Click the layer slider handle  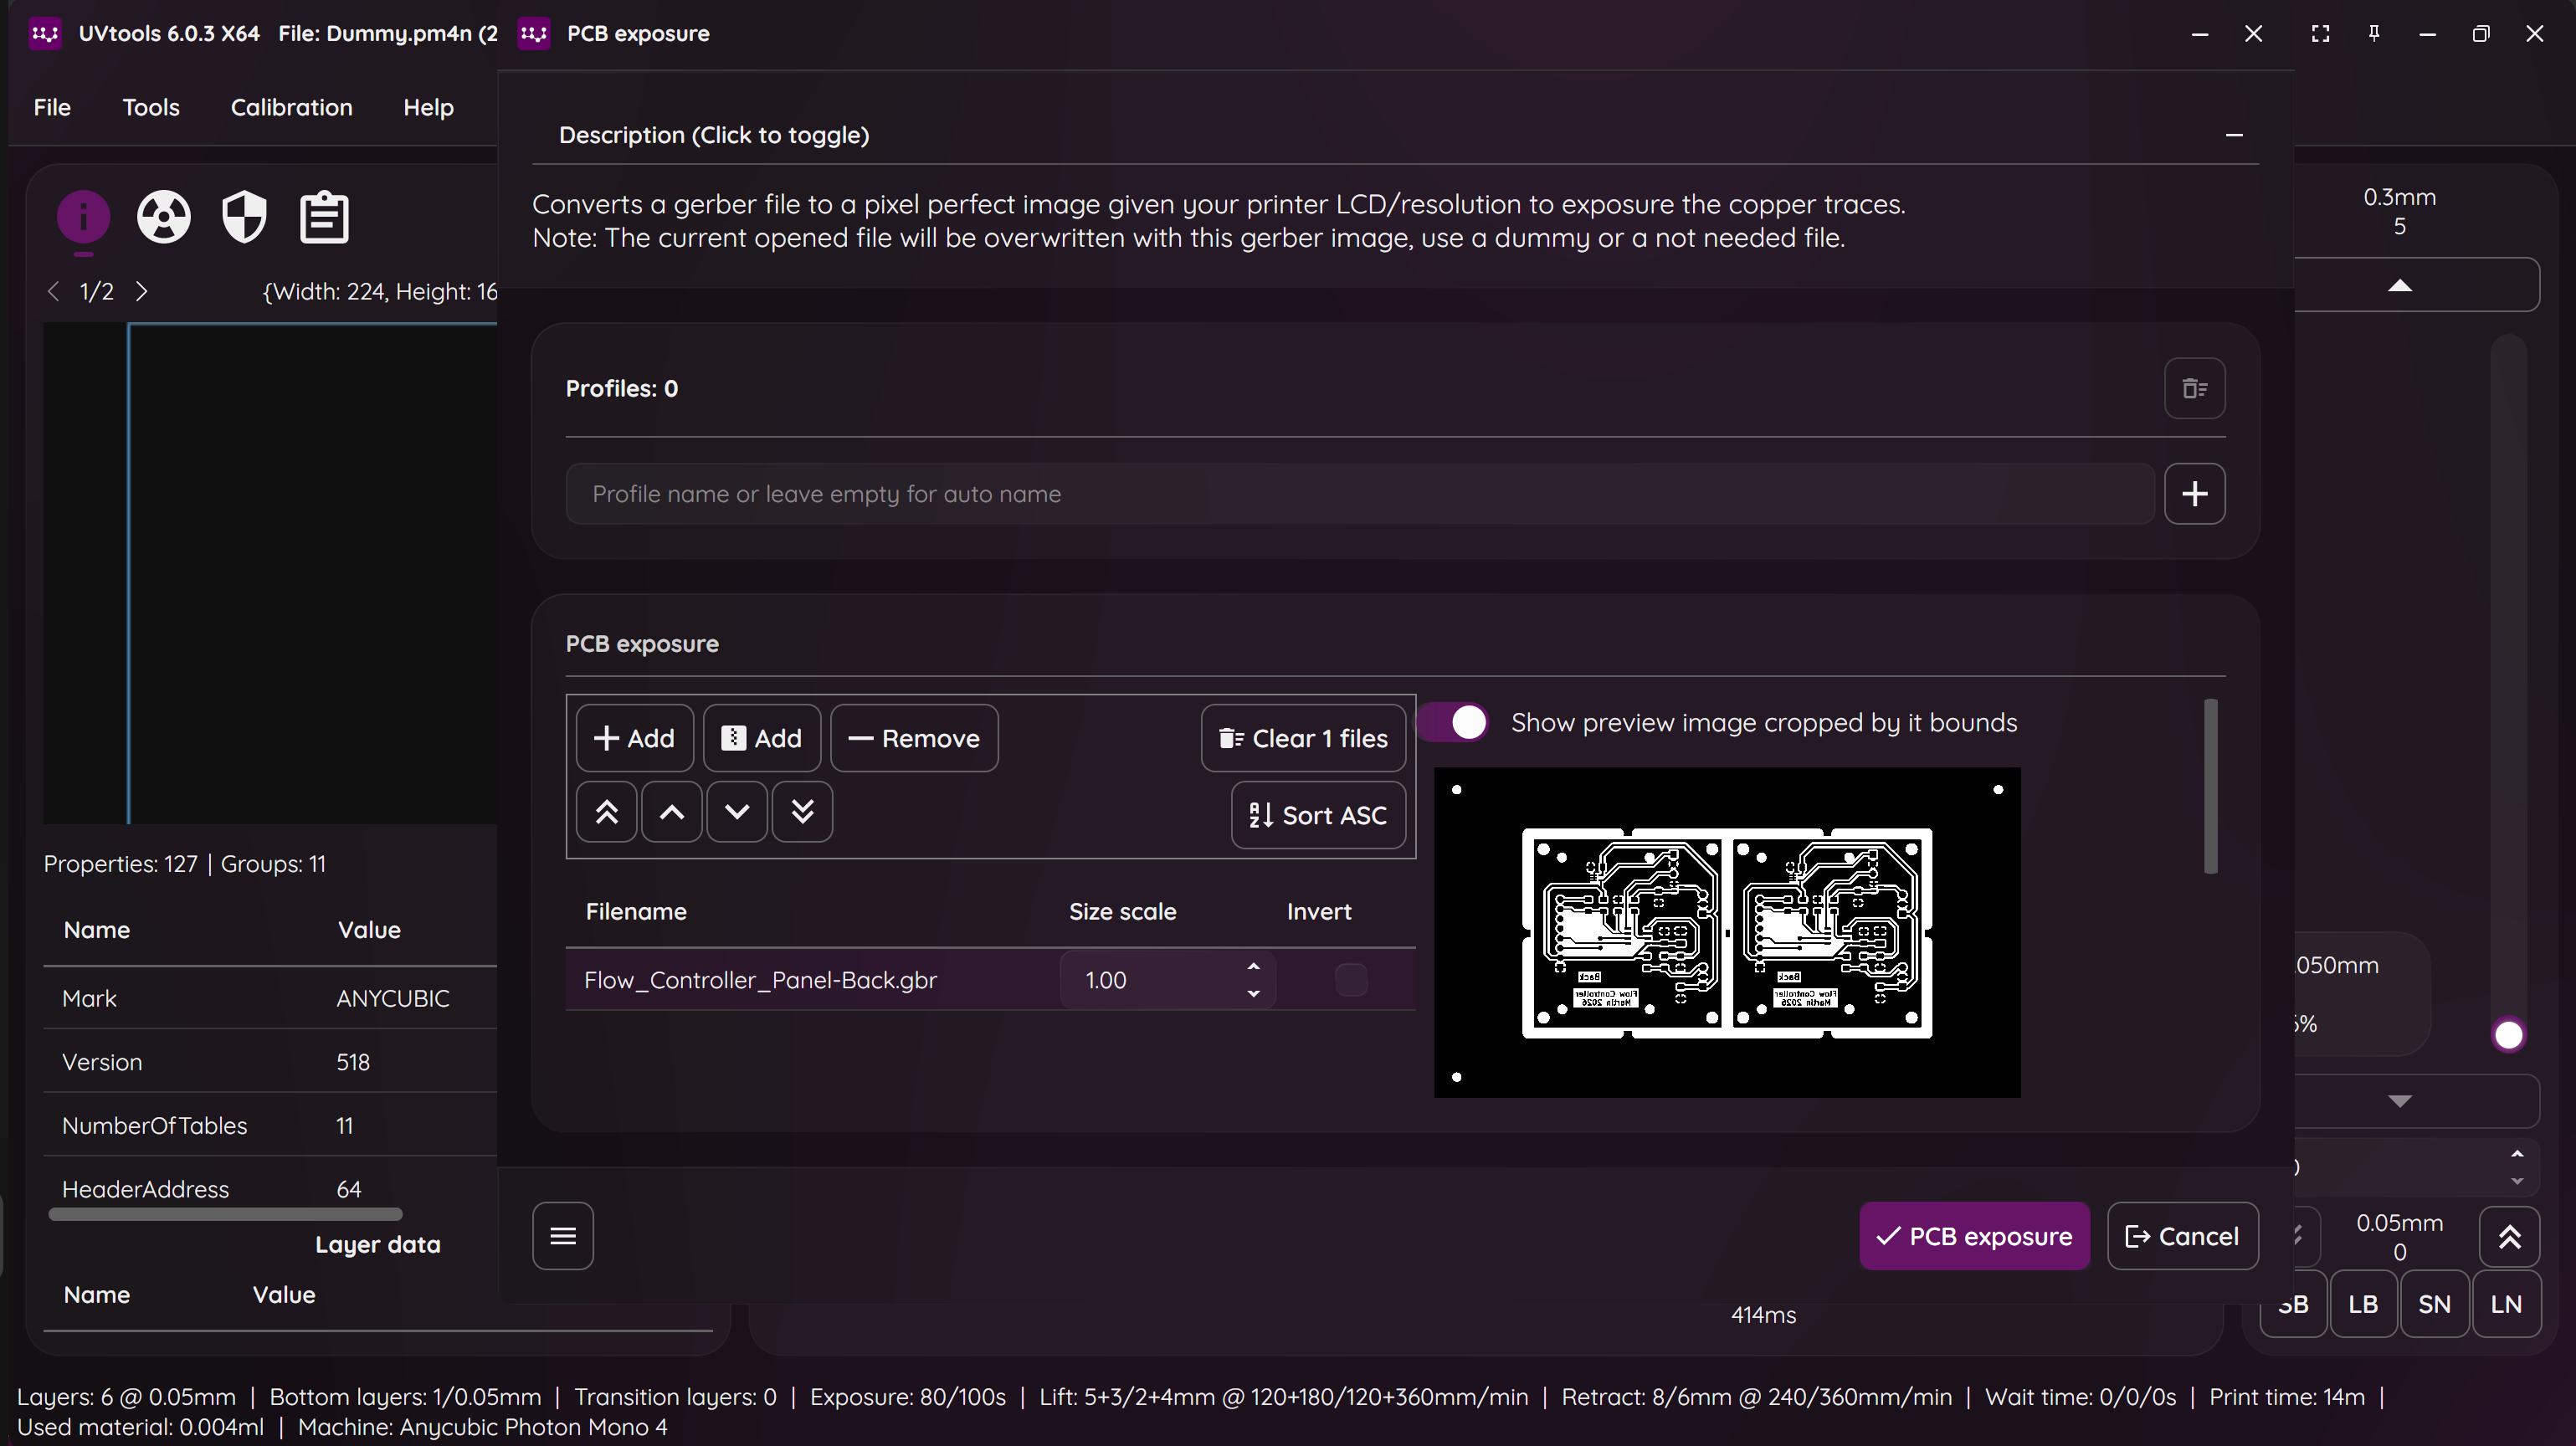click(2508, 1035)
